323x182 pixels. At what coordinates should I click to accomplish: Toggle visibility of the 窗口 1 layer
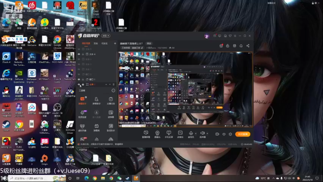tap(79, 79)
